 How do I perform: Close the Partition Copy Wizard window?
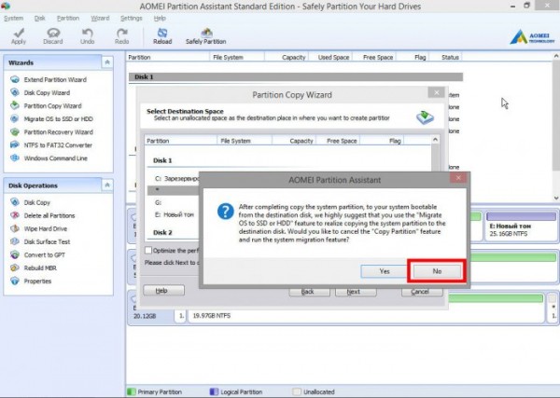coord(437,92)
